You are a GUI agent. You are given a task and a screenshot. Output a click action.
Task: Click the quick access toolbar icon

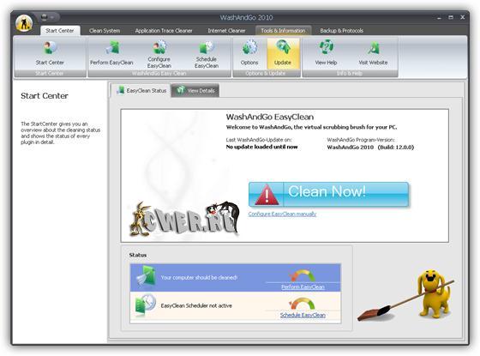44,17
